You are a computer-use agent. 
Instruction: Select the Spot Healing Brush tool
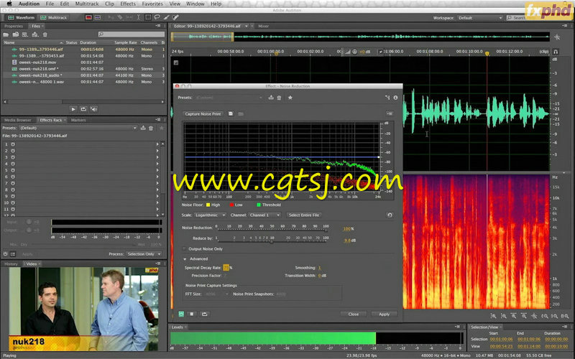175,17
